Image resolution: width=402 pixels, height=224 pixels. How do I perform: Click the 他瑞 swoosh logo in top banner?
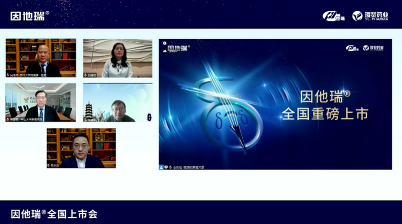pos(333,16)
